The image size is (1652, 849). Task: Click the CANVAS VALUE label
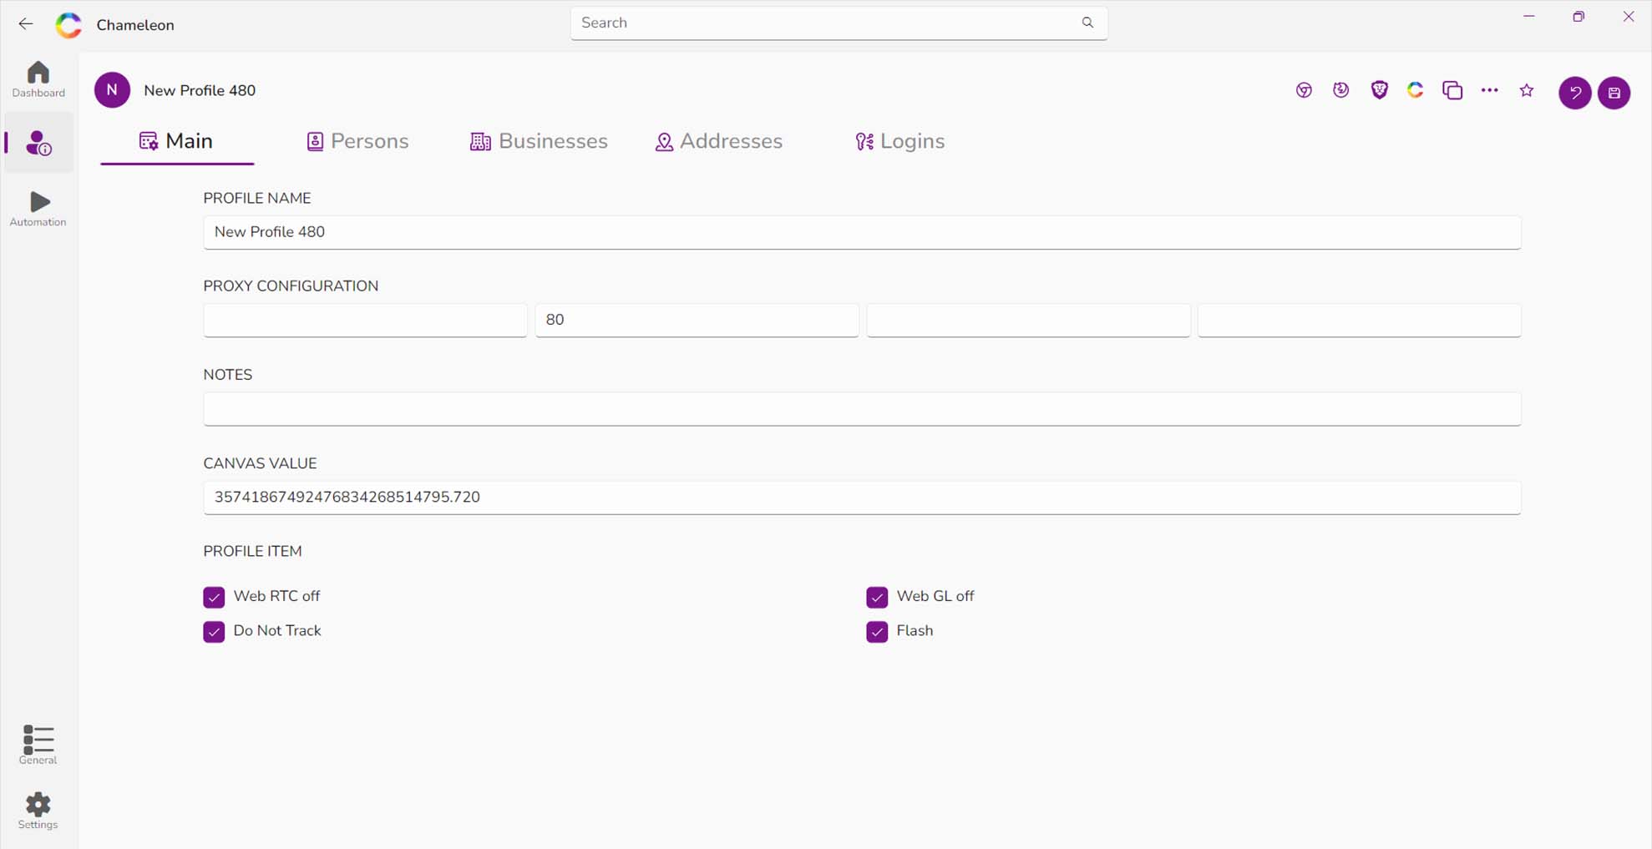[x=260, y=463]
